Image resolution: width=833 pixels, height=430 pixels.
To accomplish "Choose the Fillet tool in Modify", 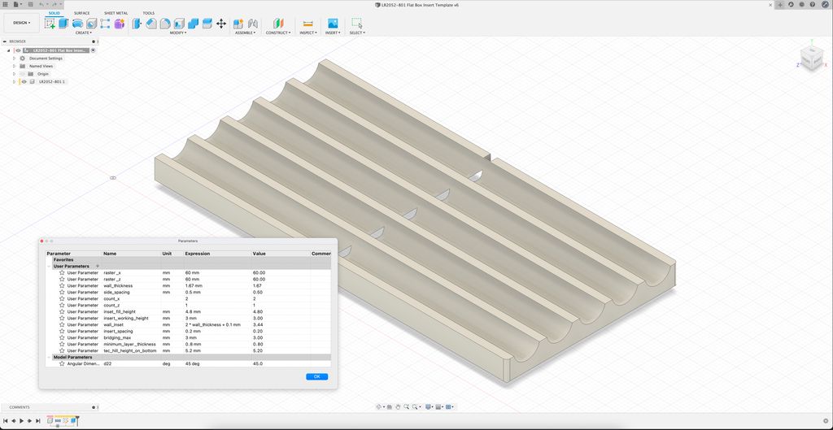I will (x=151, y=24).
